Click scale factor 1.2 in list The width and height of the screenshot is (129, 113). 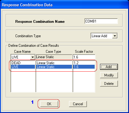[76, 63]
